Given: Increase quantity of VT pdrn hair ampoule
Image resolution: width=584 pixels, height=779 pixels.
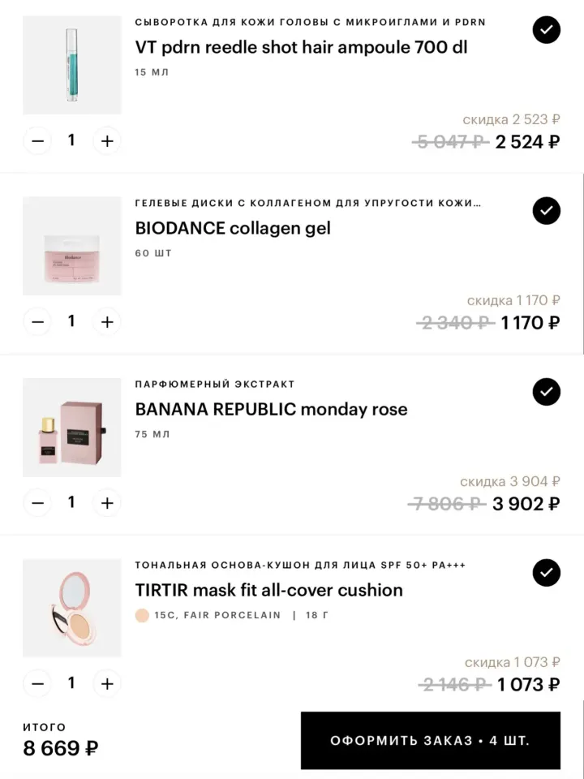Looking at the screenshot, I should point(107,141).
